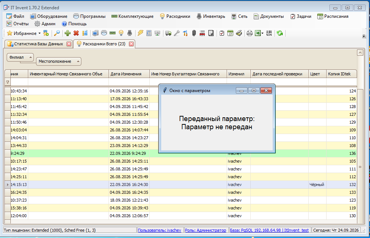Click the green memory module components toolbar icon

pos(113,33)
